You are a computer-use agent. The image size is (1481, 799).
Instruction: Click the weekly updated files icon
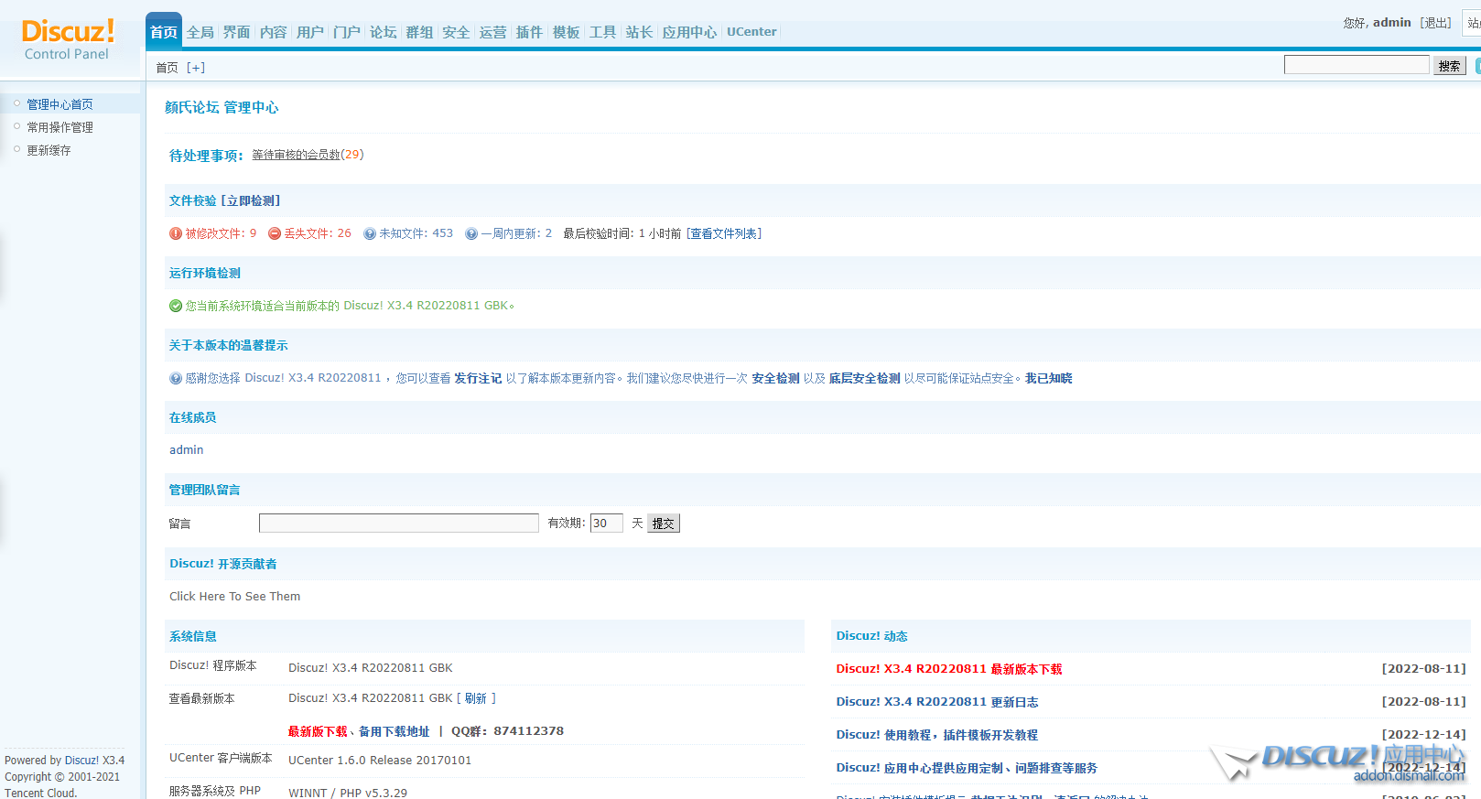(471, 233)
